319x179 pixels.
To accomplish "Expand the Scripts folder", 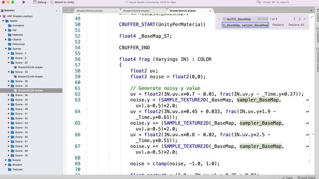I will click(6, 160).
